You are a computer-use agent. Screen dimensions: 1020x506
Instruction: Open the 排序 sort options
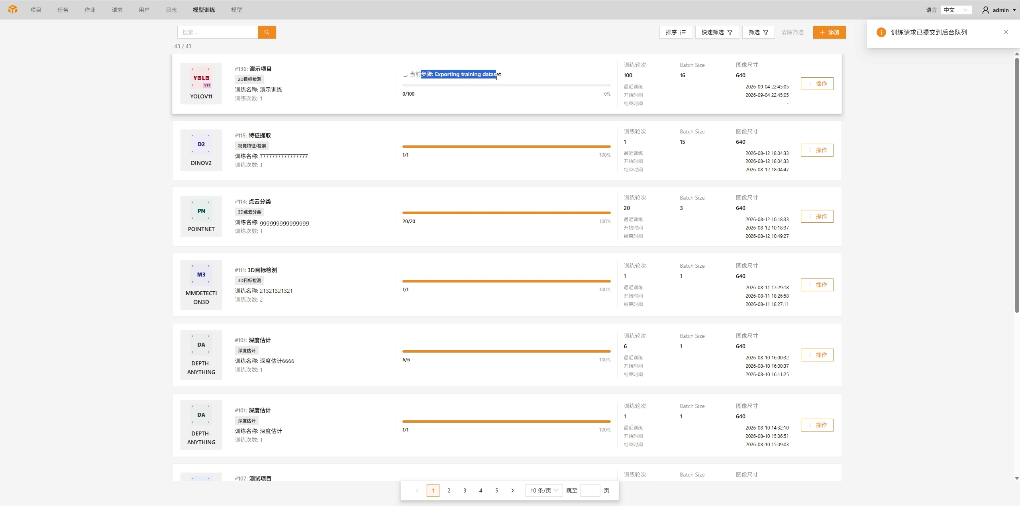[675, 32]
